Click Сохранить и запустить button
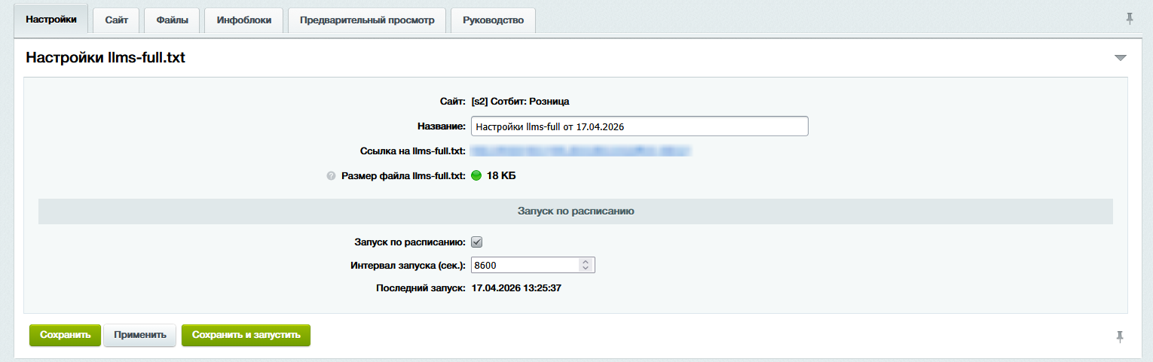Screen dimensions: 1153x362 (246, 335)
